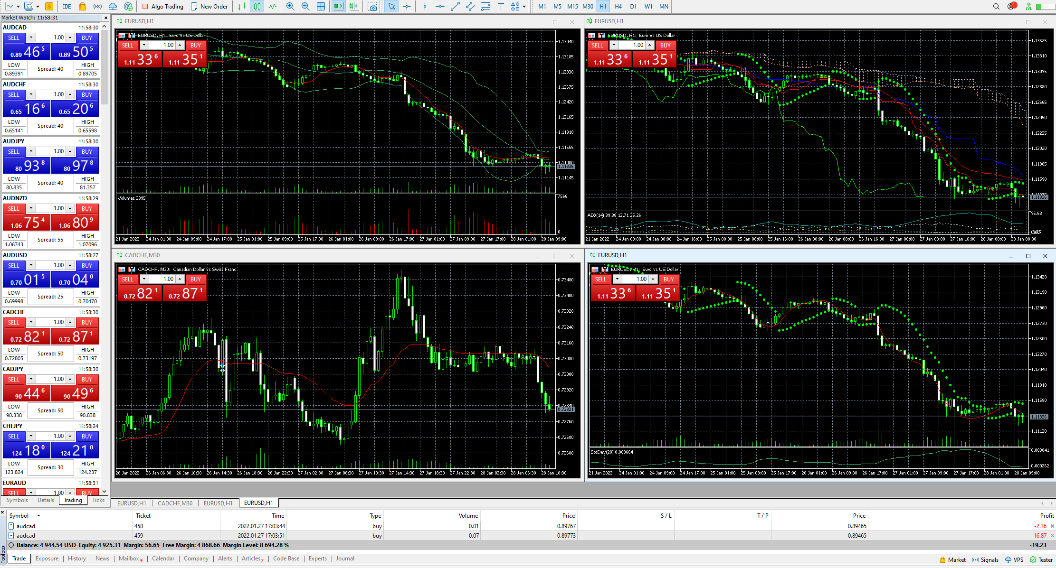This screenshot has width=1056, height=568.
Task: Open the Signals broadcast icon in toolbar
Action: pyautogui.click(x=97, y=7)
